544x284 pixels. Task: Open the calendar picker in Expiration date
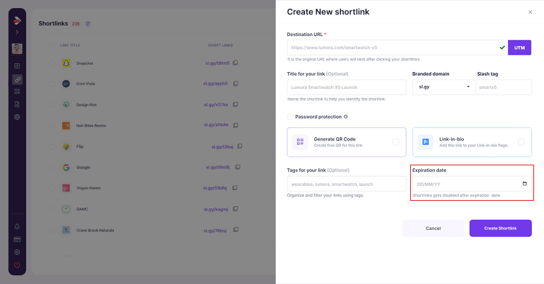pos(525,183)
